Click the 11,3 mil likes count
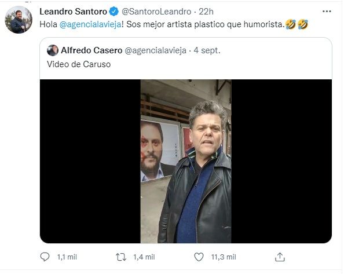The height and width of the screenshot is (274, 348). coord(223,257)
